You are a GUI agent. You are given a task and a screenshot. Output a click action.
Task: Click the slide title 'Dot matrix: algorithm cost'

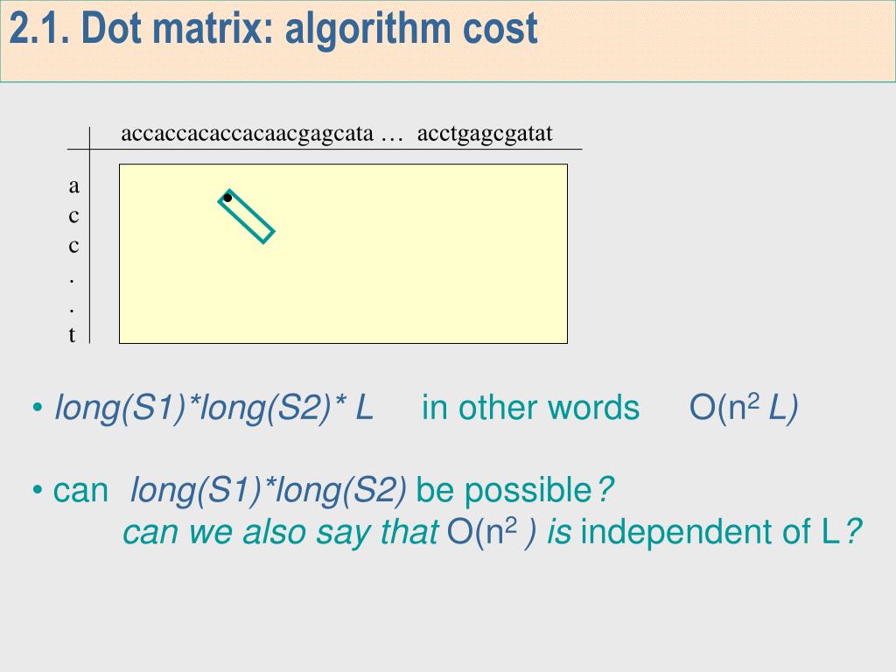pos(309,29)
